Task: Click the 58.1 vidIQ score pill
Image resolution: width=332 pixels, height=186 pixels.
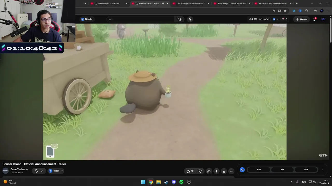Action: tap(306, 169)
